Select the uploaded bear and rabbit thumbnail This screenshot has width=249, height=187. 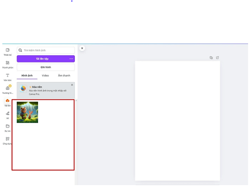[x=27, y=112]
